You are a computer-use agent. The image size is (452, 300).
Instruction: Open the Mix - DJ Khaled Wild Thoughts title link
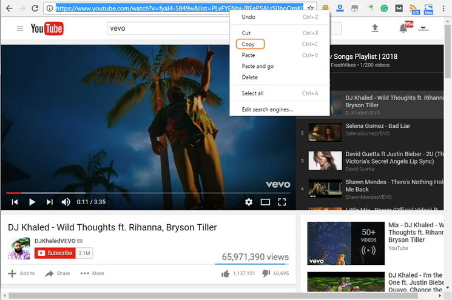416,232
